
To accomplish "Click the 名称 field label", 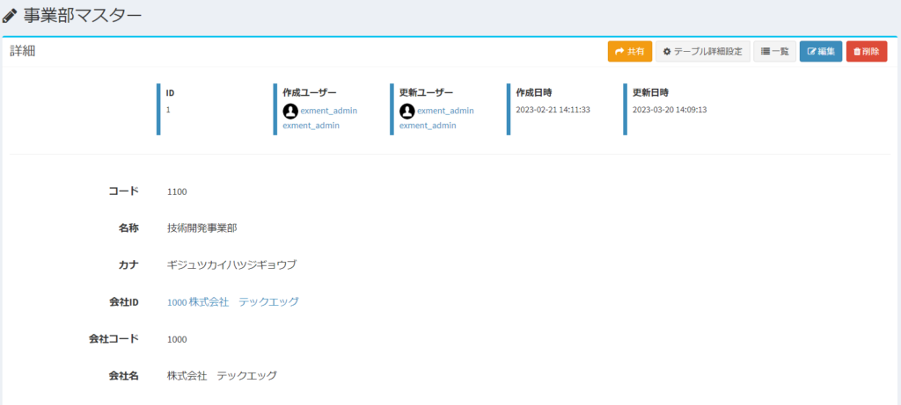I will coord(128,228).
